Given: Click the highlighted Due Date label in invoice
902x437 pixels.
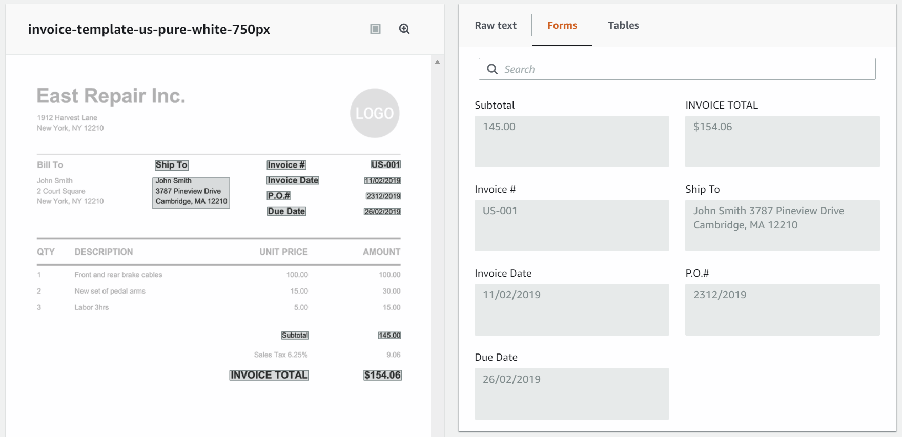Looking at the screenshot, I should [286, 211].
